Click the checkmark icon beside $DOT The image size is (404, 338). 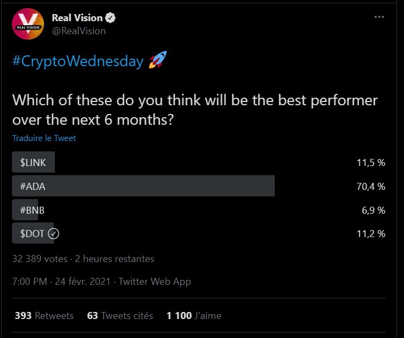(53, 234)
